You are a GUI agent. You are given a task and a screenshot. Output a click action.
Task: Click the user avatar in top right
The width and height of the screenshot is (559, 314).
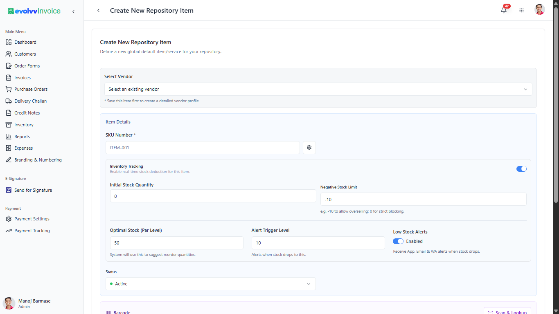click(x=540, y=10)
